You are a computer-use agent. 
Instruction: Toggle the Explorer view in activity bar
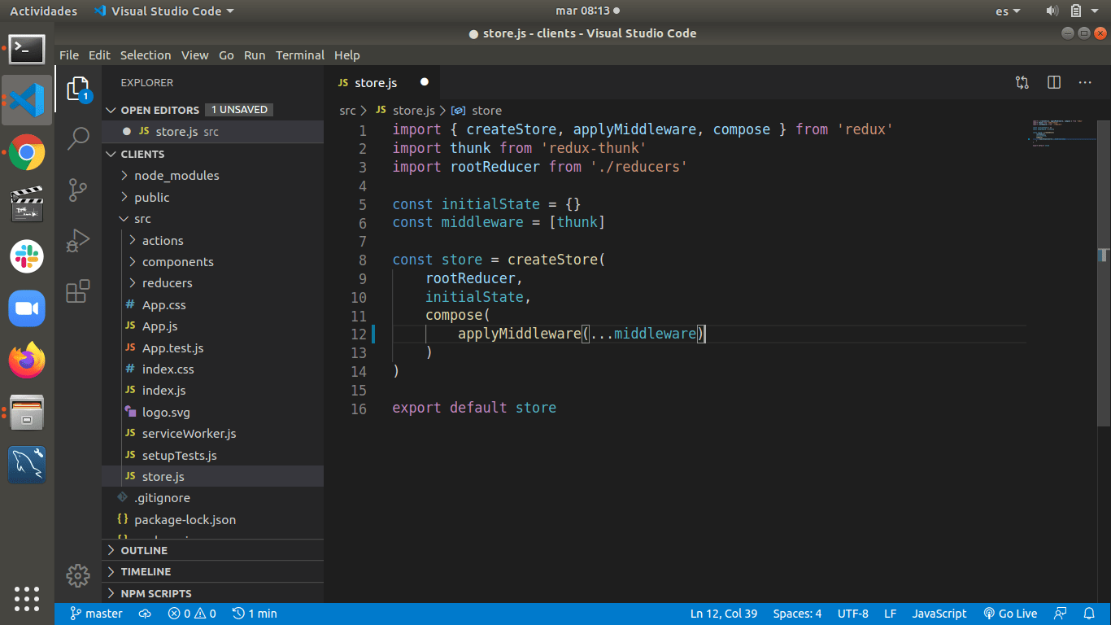[78, 88]
